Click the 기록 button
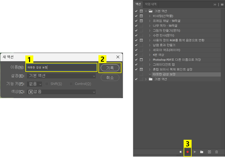 click(110, 68)
